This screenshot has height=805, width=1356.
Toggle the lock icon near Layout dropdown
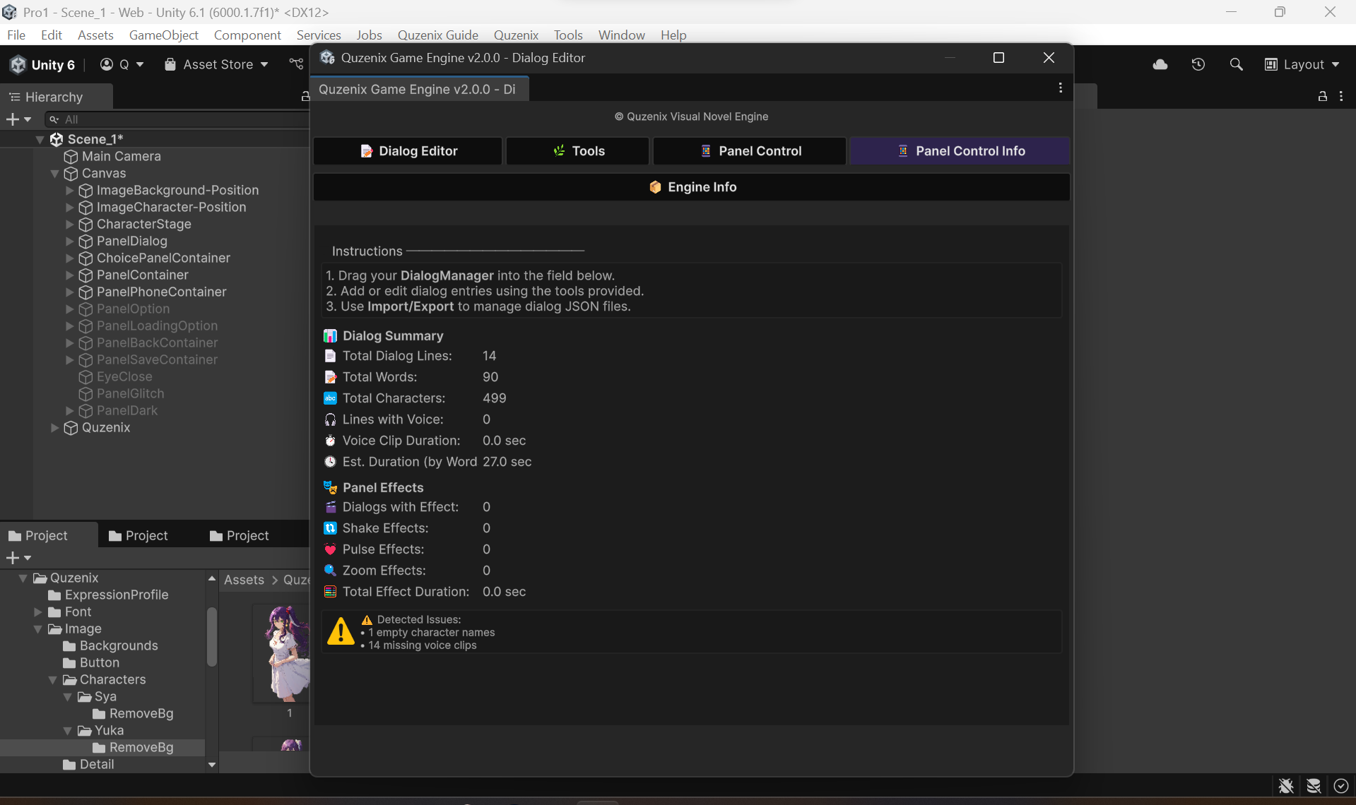[x=1321, y=97]
